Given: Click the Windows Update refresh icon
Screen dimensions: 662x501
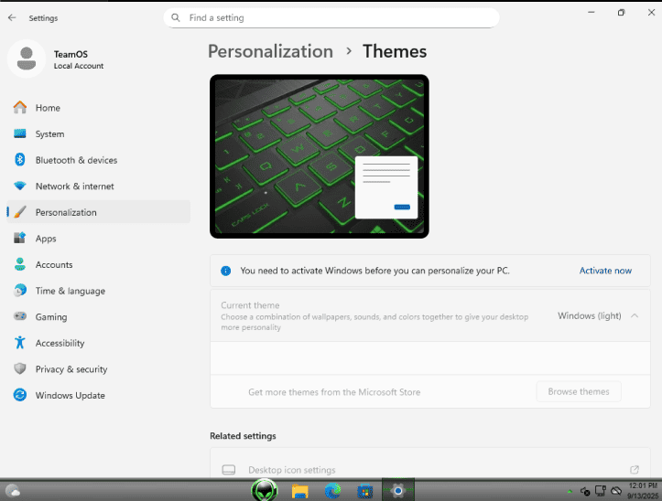Looking at the screenshot, I should point(20,395).
